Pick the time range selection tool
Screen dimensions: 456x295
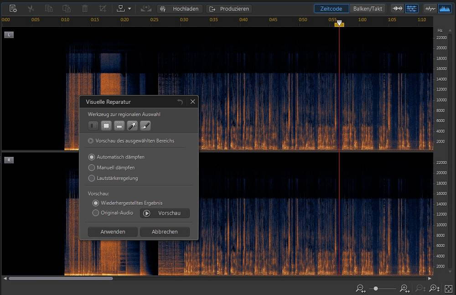[93, 125]
